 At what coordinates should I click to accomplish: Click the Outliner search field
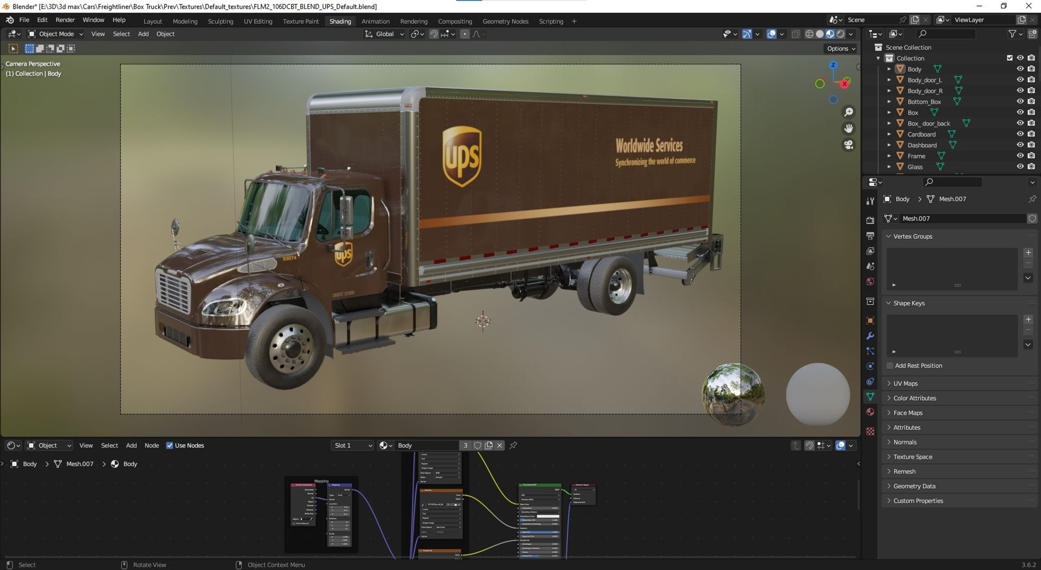946,34
